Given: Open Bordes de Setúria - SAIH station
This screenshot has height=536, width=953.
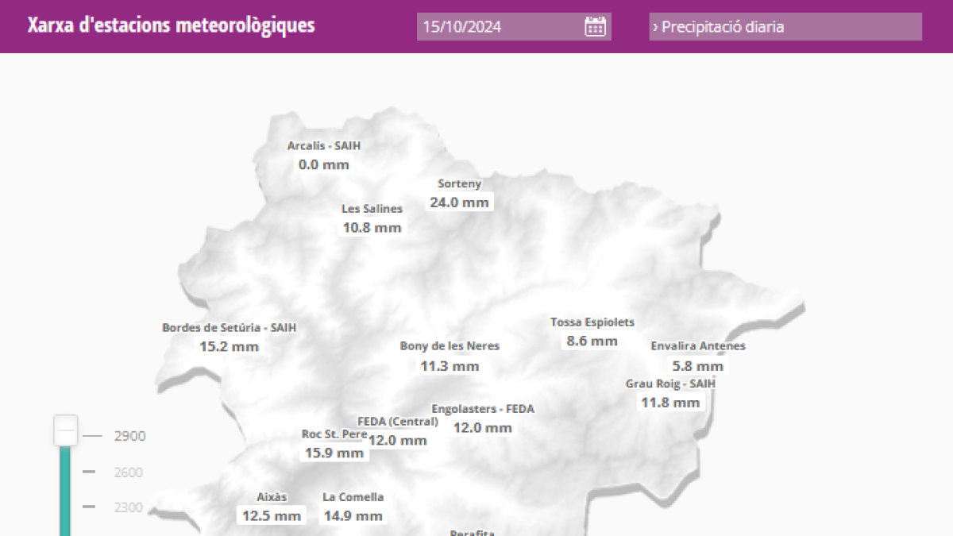Looking at the screenshot, I should 229,327.
